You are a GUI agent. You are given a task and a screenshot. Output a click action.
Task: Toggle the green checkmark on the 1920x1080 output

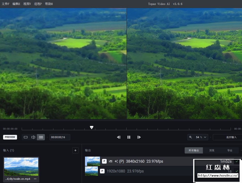(237, 171)
